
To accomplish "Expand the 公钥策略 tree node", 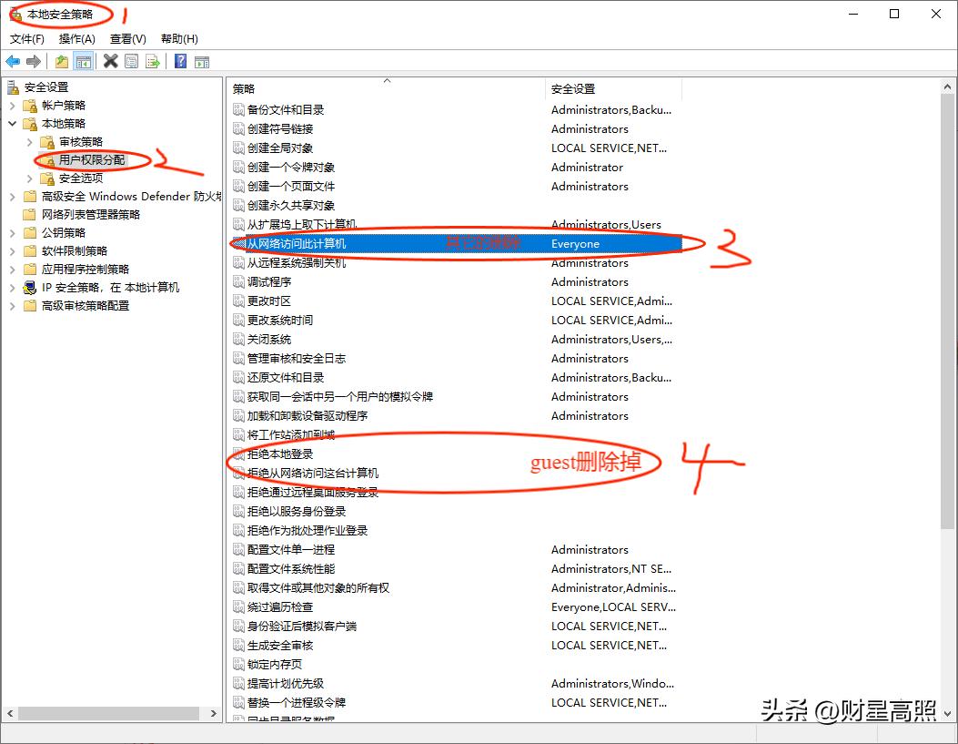I will tap(12, 232).
